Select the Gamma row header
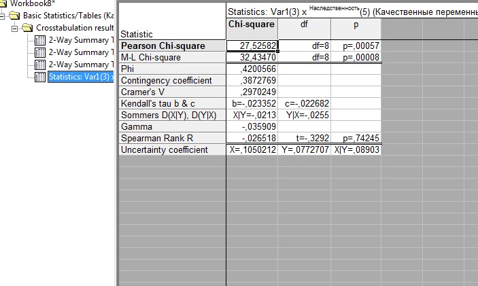Screen dimensions: 478x286 coord(173,127)
